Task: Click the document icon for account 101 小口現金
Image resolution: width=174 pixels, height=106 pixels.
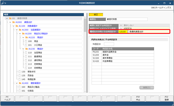Action: (x=26, y=45)
